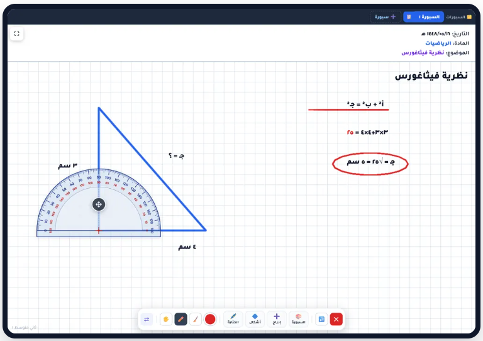The height and width of the screenshot is (341, 483).
Task: Click the red X close toolbar button
Action: coord(336,320)
